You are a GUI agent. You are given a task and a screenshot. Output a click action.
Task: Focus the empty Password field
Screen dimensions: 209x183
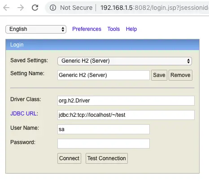(104, 144)
